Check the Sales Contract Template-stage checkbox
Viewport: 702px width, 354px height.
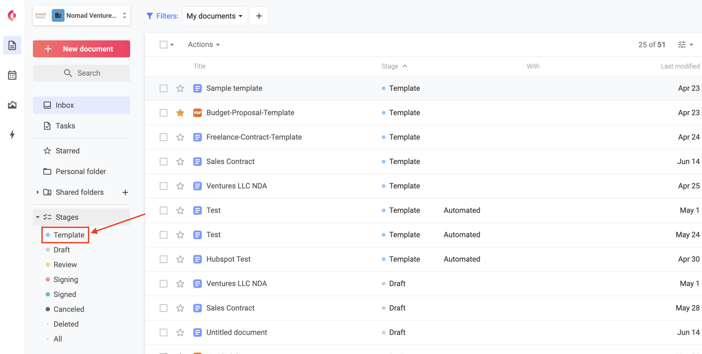(x=163, y=161)
